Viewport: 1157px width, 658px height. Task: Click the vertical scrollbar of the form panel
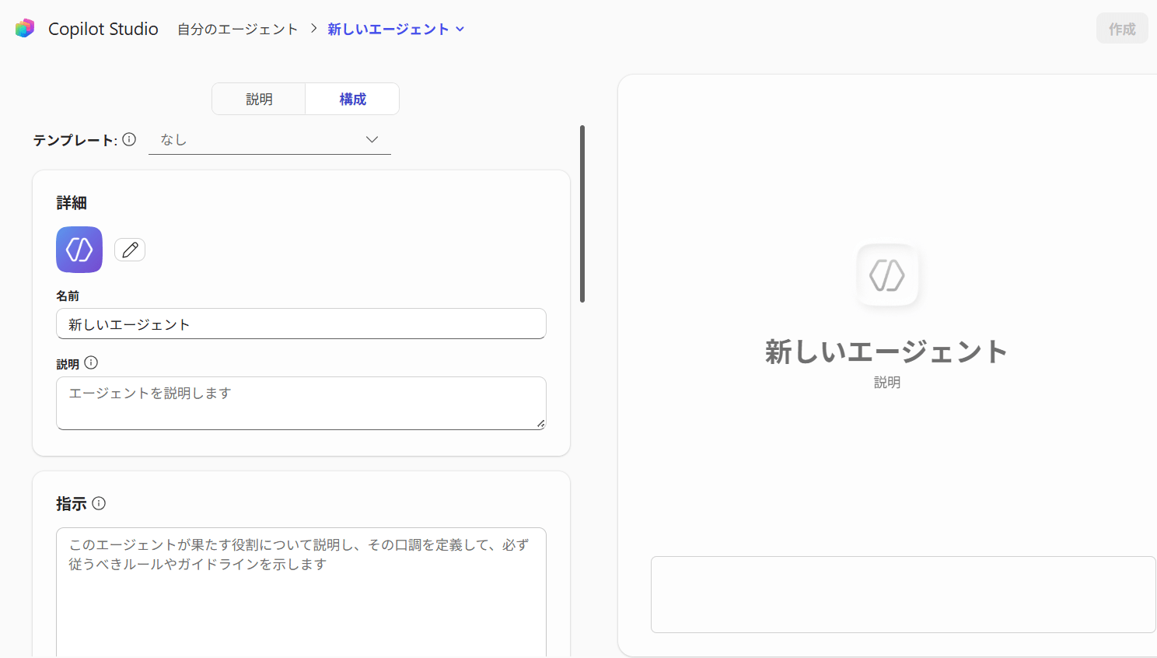pyautogui.click(x=582, y=214)
